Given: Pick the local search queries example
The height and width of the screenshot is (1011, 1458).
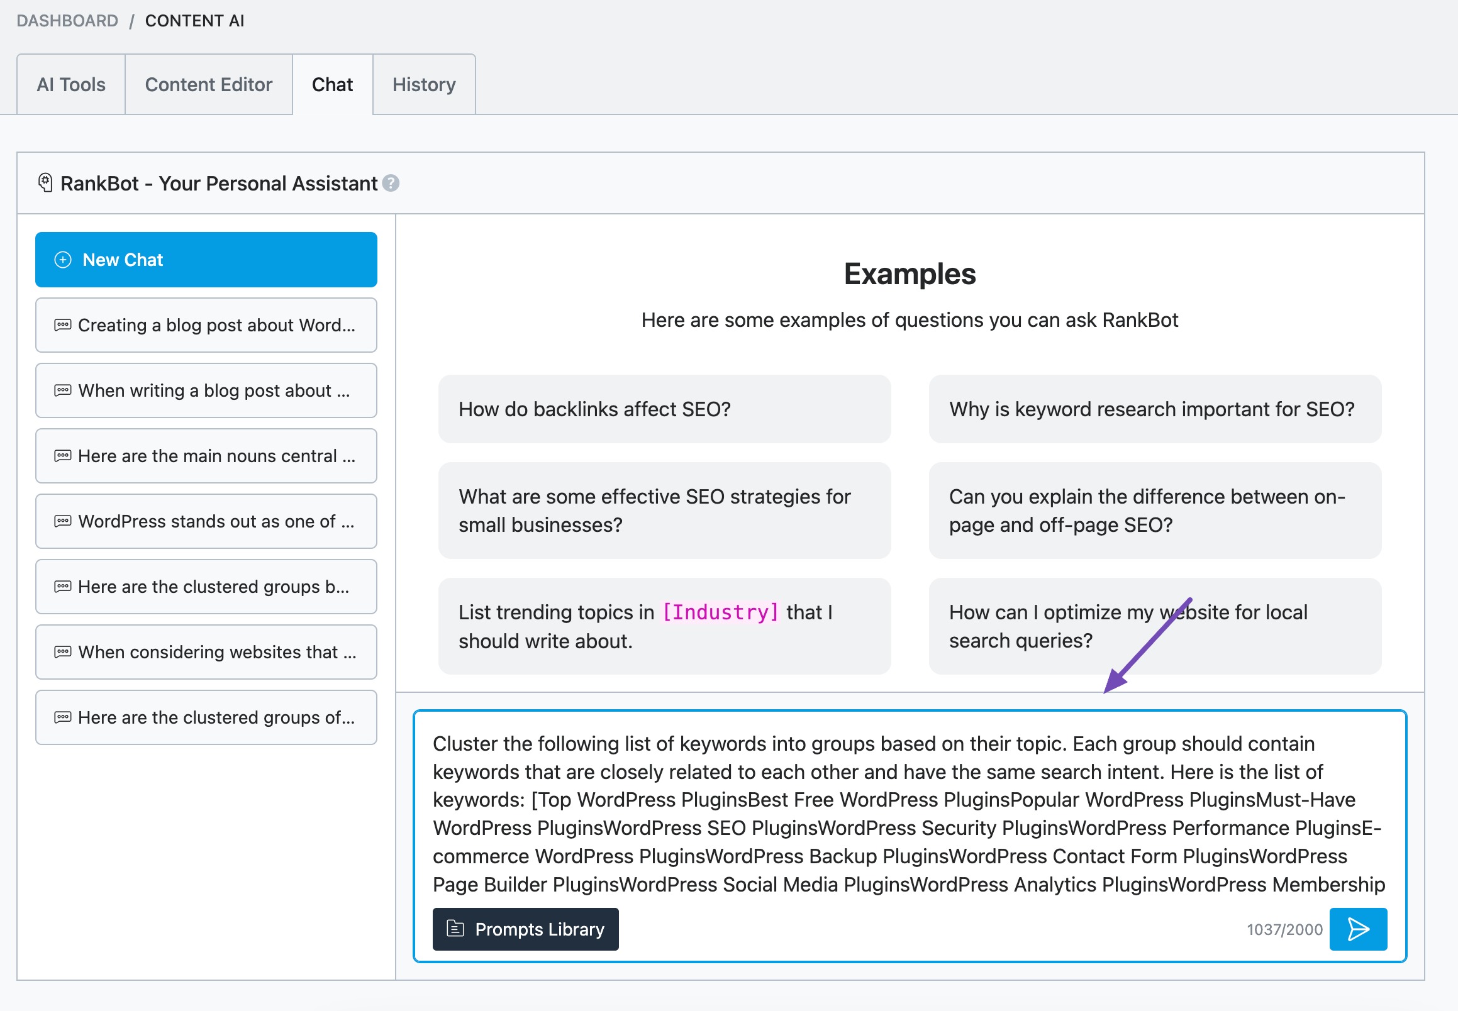Looking at the screenshot, I should 1154,626.
